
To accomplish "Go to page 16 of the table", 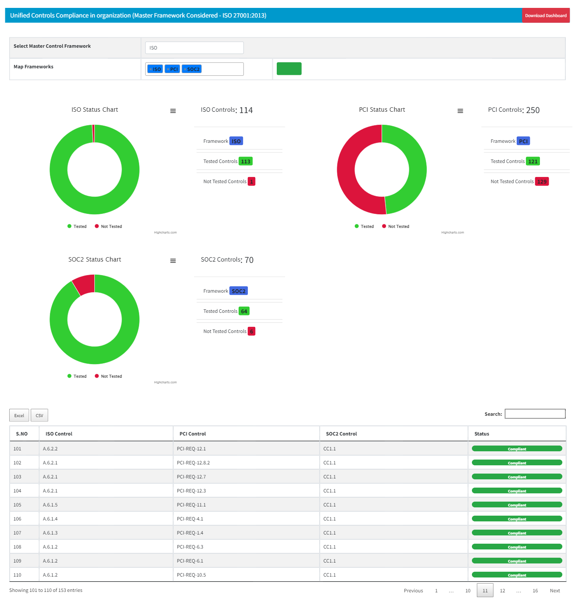I will pyautogui.click(x=535, y=591).
